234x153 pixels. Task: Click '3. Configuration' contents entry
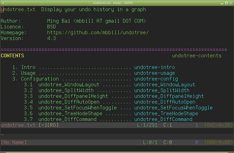coord(35,79)
